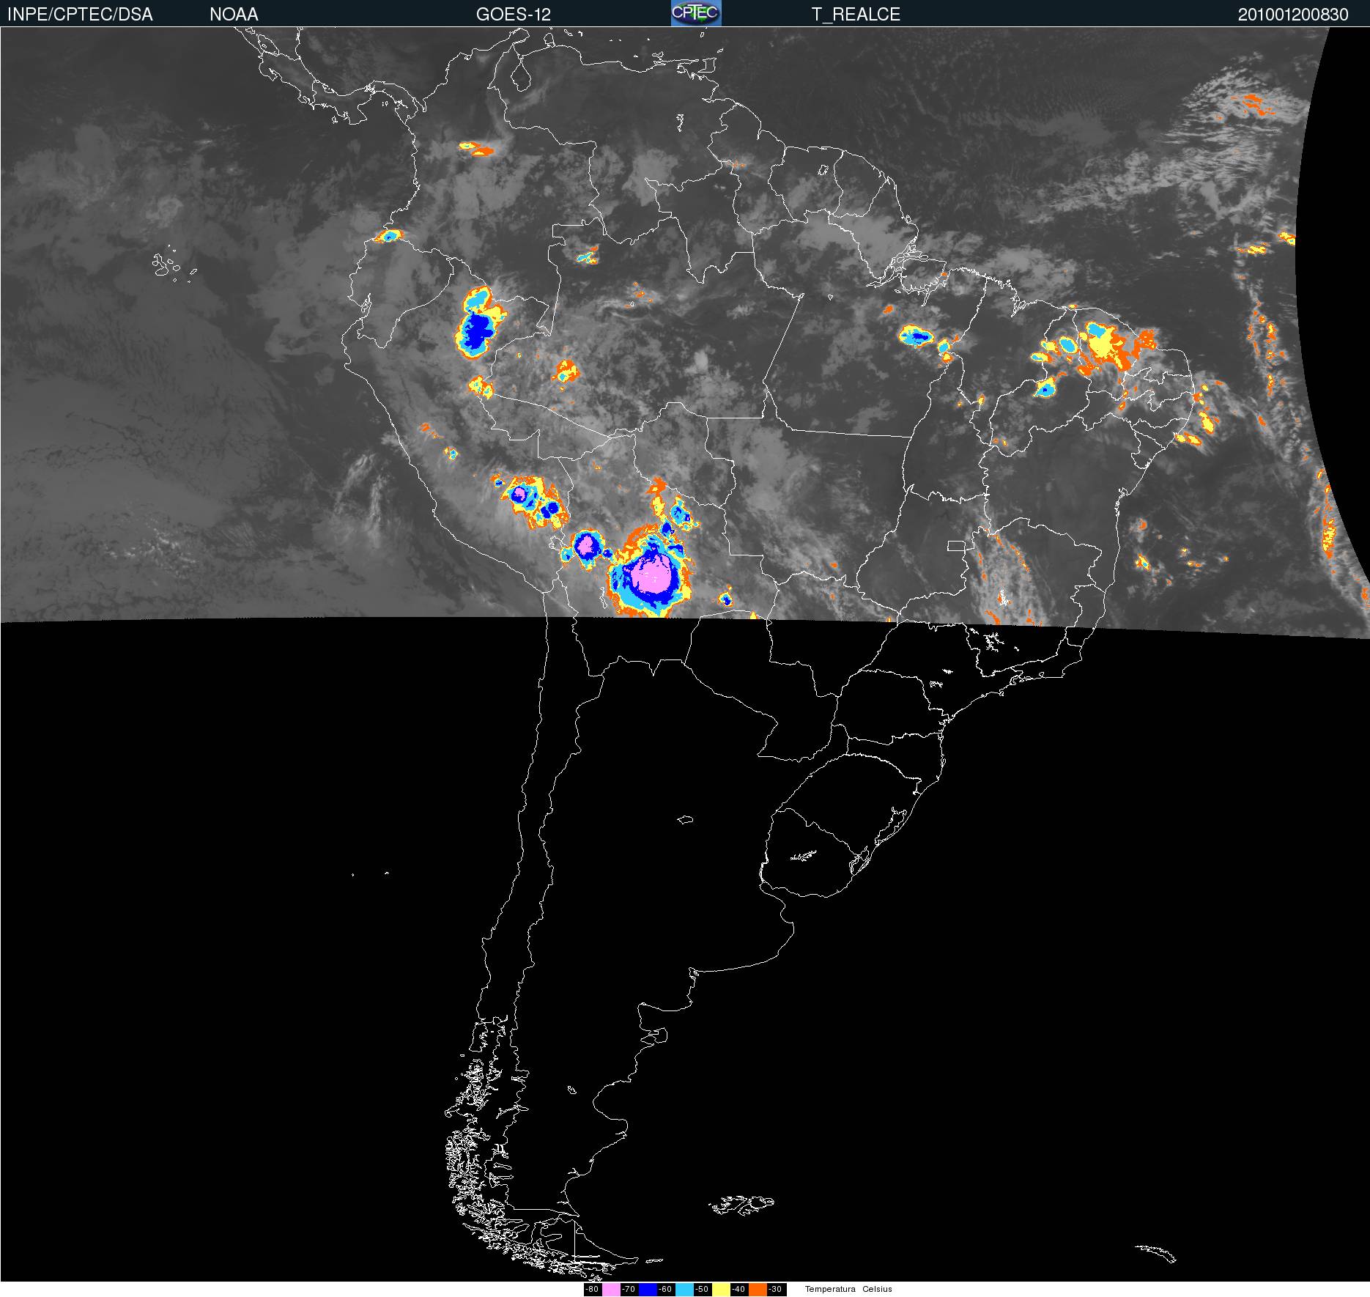Select the yellow legend color swatch
Viewport: 1370px width, 1297px height.
(x=721, y=1290)
